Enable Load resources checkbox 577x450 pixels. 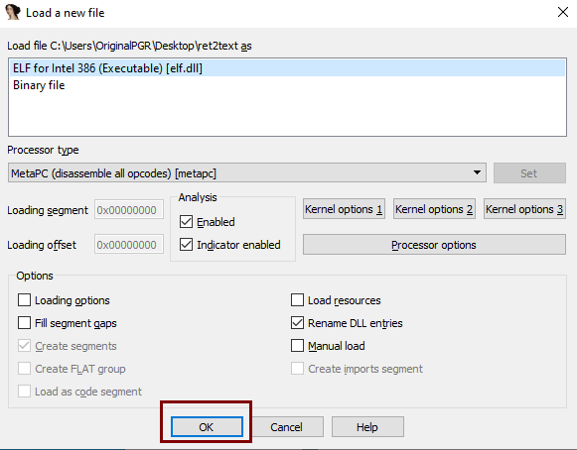tap(297, 300)
